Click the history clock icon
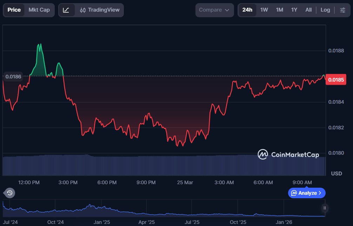This screenshot has width=353, height=226. [9, 193]
